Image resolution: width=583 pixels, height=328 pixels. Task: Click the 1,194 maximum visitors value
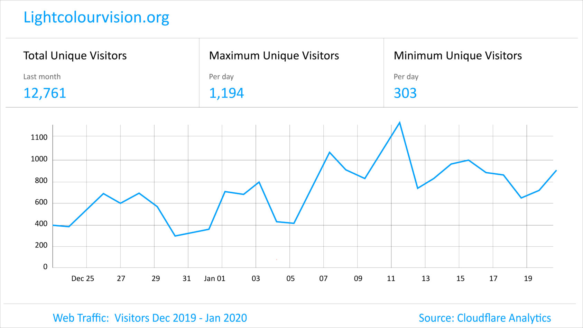226,93
